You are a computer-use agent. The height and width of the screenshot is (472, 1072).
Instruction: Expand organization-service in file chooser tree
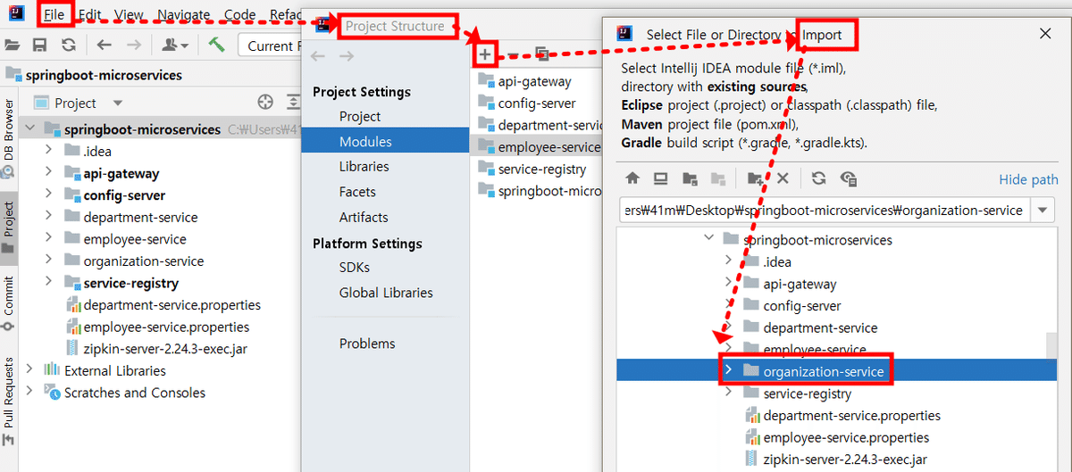click(729, 370)
